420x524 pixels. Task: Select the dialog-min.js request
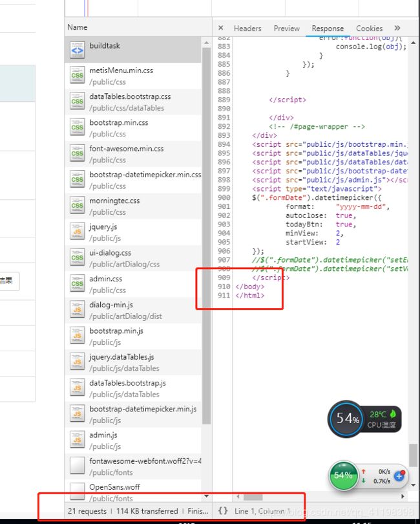point(133,311)
